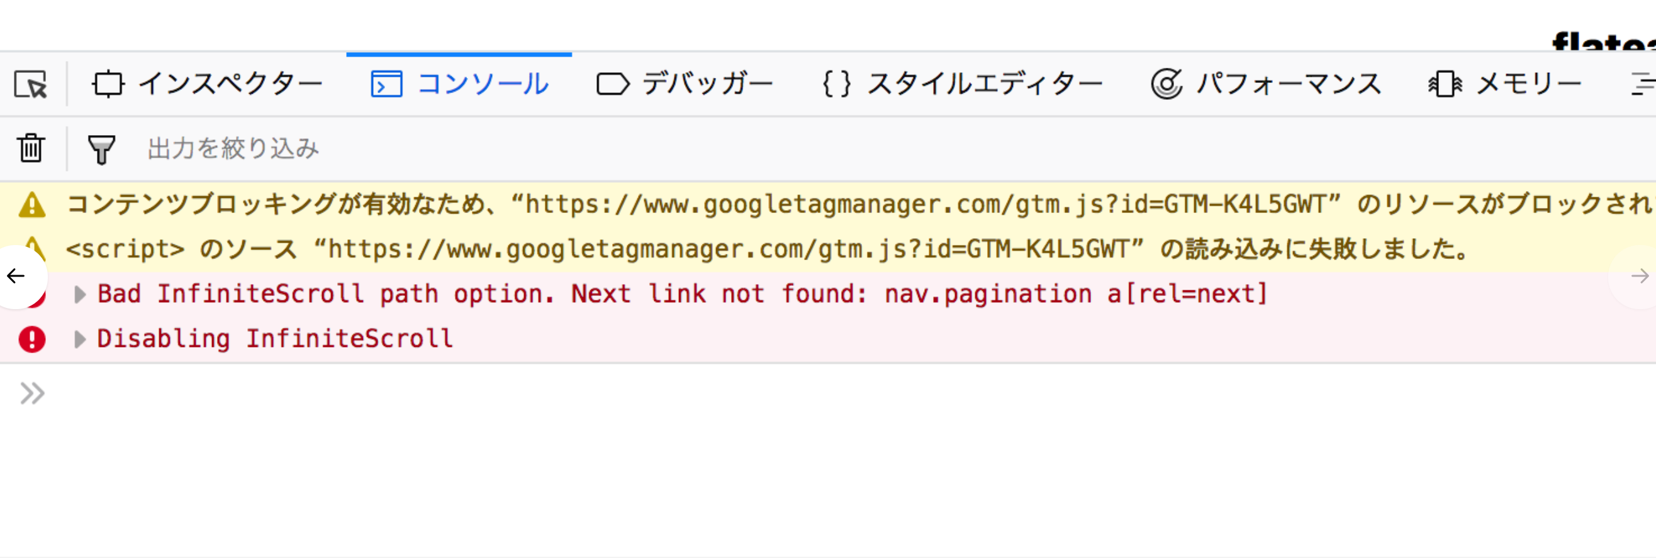Click the filter funnel icon
Screen dimensions: 1656x558
click(x=101, y=149)
